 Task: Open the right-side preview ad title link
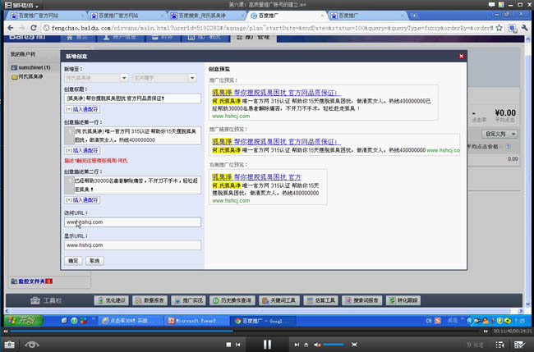pos(256,177)
